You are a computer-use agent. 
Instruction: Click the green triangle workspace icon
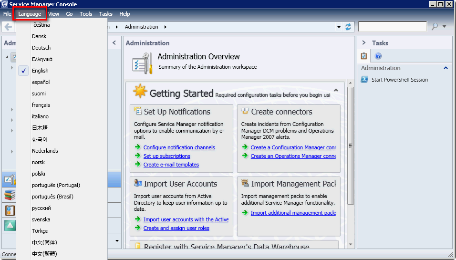(x=10, y=225)
